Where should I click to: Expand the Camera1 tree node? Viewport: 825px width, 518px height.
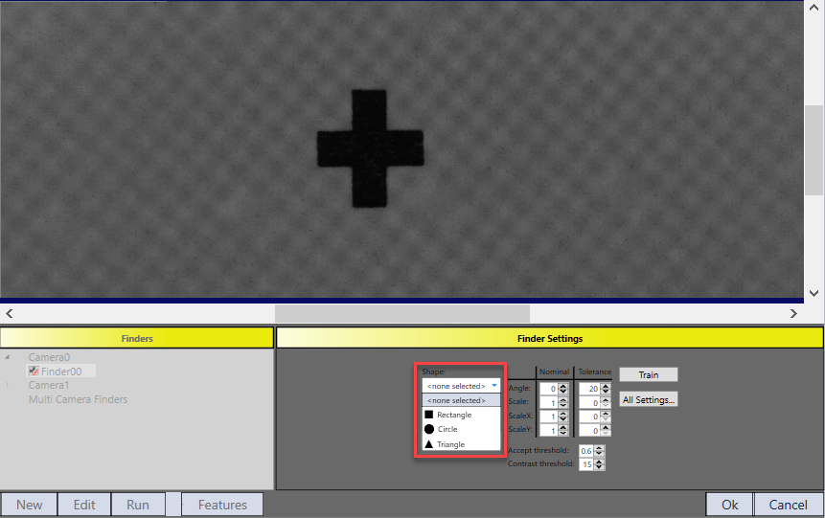pos(7,385)
